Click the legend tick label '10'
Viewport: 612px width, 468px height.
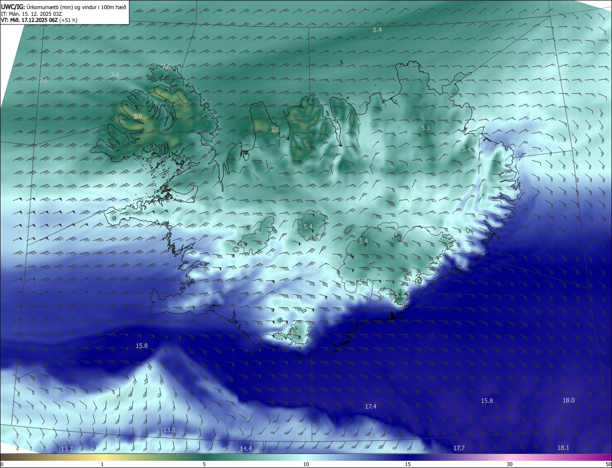point(306,464)
